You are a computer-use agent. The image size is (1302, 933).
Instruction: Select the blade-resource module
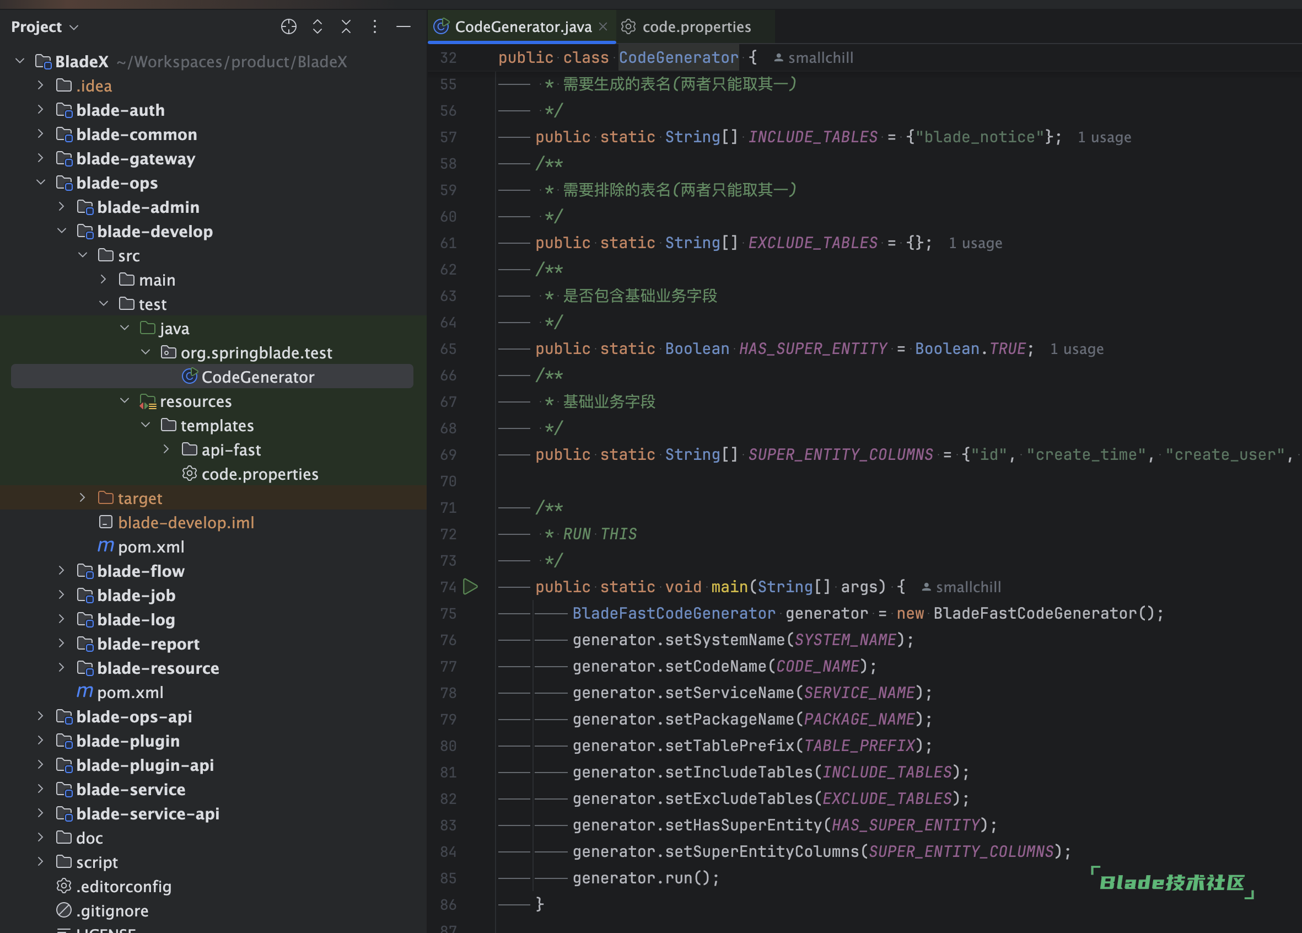click(148, 668)
